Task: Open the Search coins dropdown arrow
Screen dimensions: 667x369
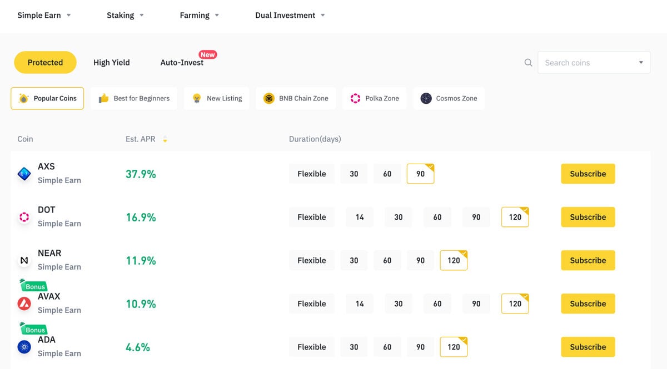Action: coord(641,63)
